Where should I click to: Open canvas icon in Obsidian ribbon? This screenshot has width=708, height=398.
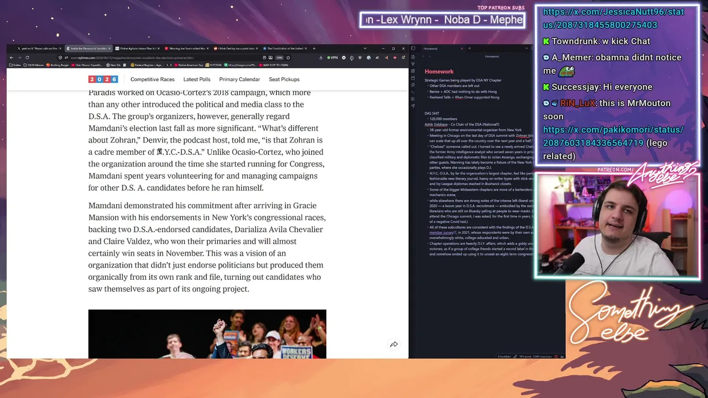point(413,71)
